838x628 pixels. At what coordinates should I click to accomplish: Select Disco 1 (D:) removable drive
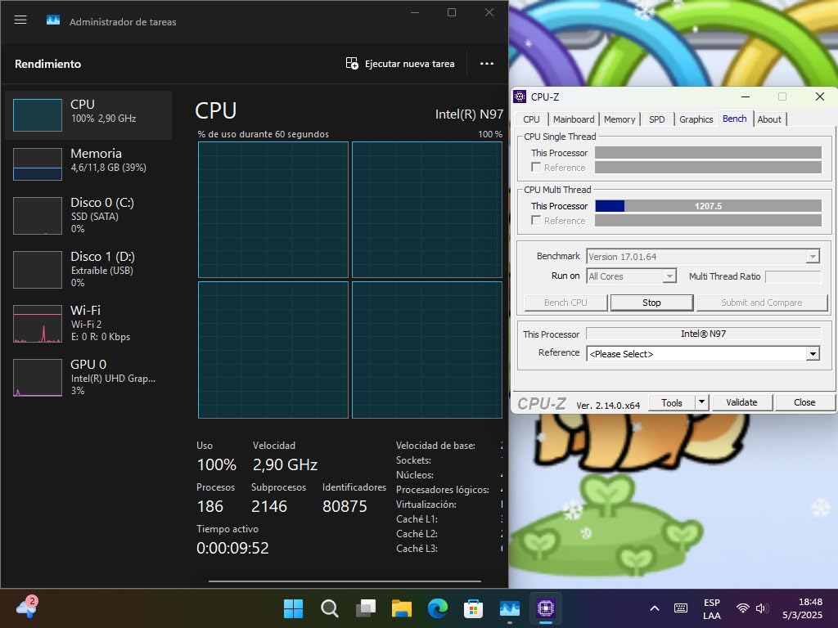pyautogui.click(x=88, y=269)
